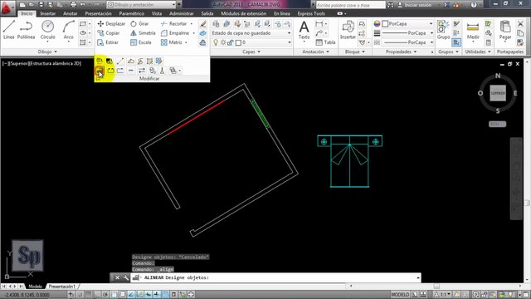
Task: Choose the Estirar (stretch) tool
Action: pos(108,42)
